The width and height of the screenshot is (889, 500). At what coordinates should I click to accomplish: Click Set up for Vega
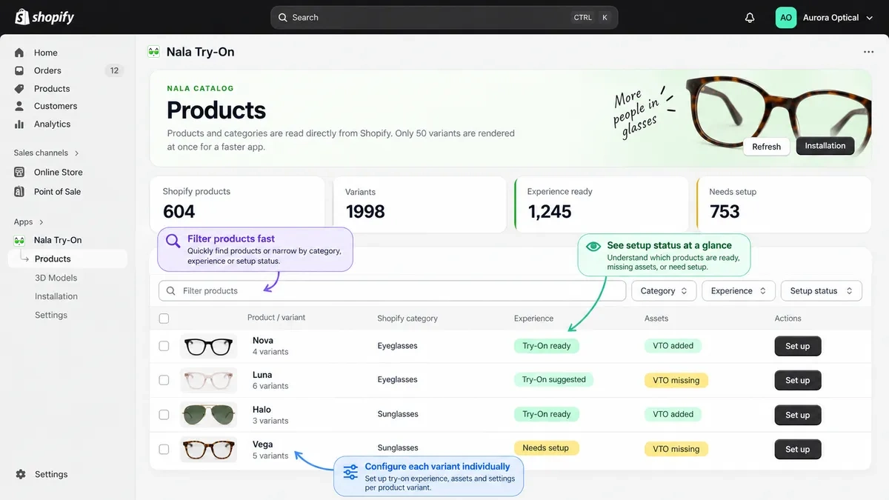coord(798,449)
